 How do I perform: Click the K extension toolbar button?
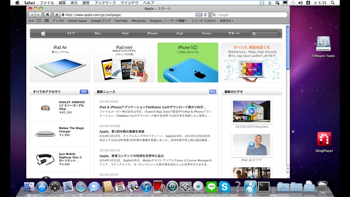[x=47, y=15]
